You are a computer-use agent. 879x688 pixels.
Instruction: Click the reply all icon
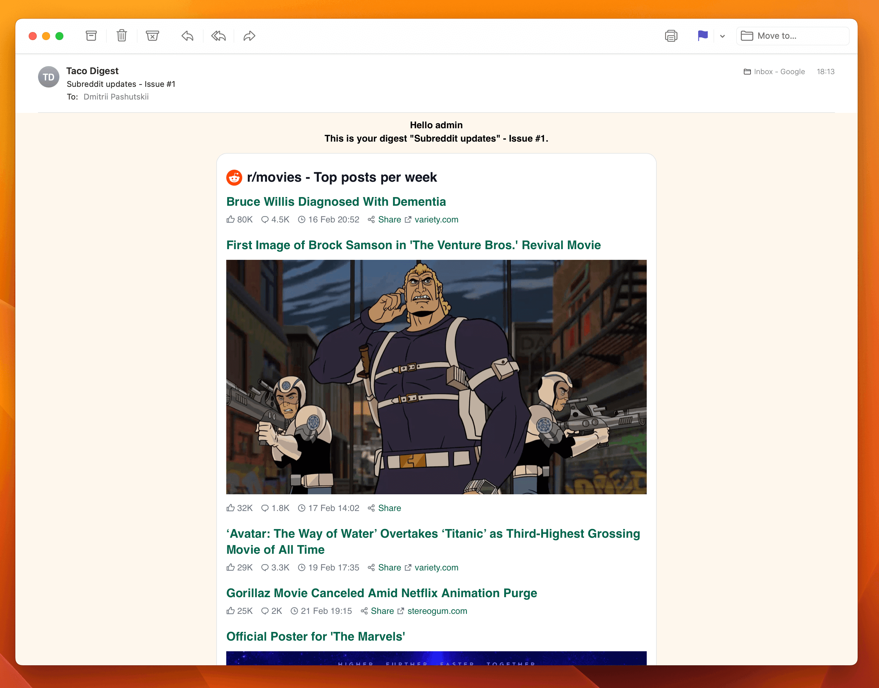point(219,36)
